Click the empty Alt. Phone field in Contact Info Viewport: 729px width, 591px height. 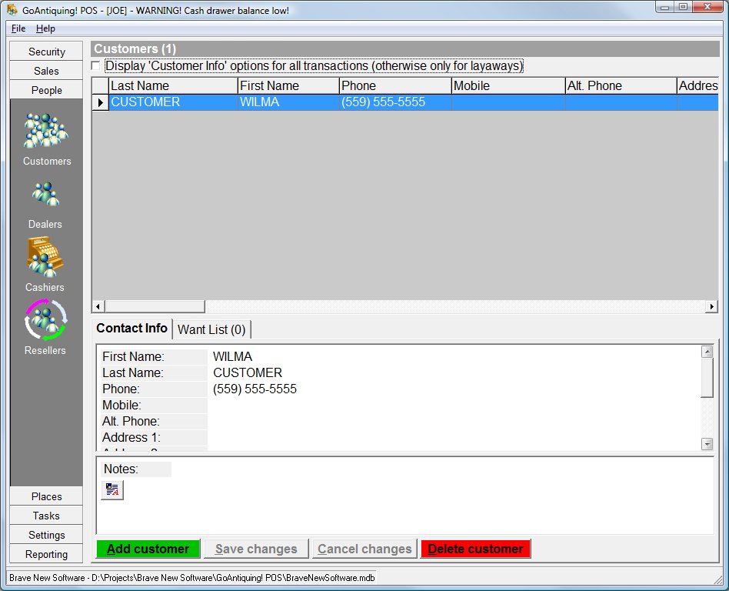pyautogui.click(x=454, y=421)
